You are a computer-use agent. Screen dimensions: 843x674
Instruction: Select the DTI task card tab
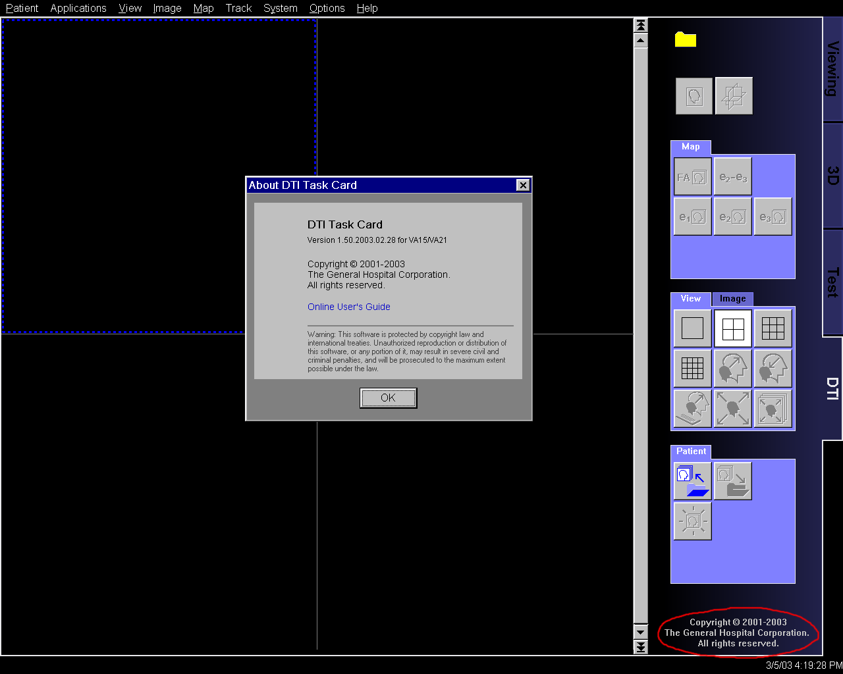(x=832, y=388)
